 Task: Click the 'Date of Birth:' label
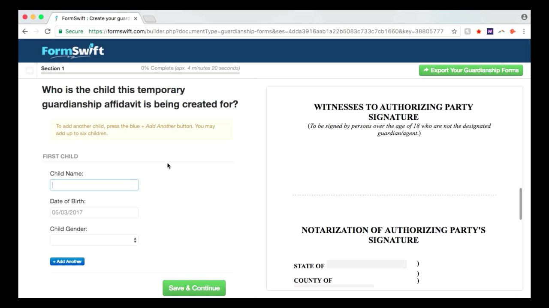tap(68, 201)
